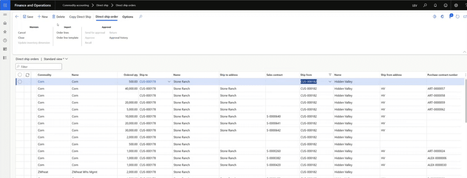Screen dimensions: 467x178
Task: Click Direct ship orders breadcrumb
Action: [126, 5]
